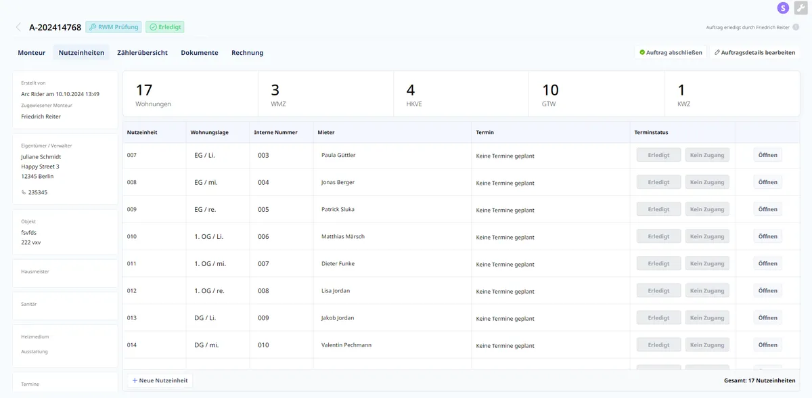Viewport: 812px width, 398px height.
Task: Click Öffnen for Valentin Pechmann's unit
Action: click(767, 345)
